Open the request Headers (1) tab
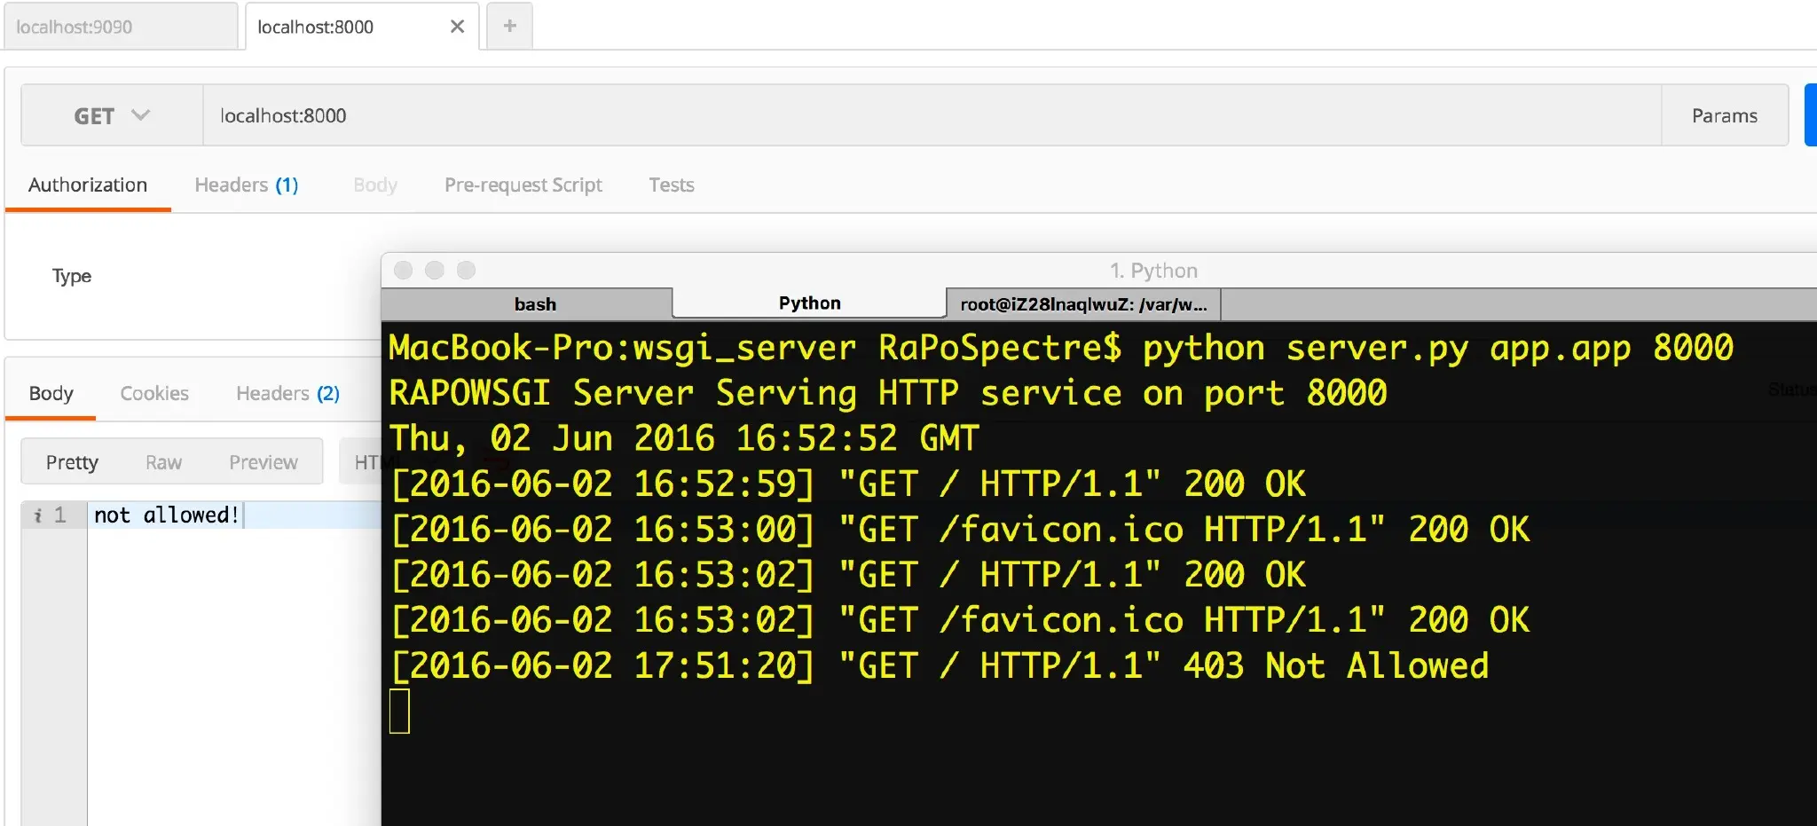1817x826 pixels. [x=247, y=185]
